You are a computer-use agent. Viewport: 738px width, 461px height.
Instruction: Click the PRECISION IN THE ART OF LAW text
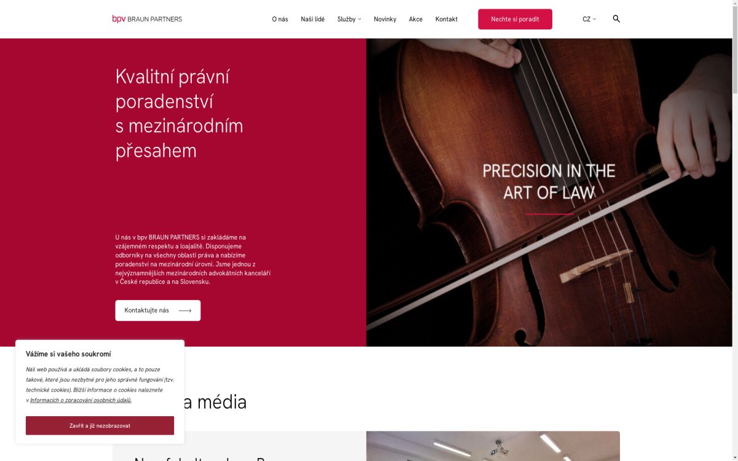[x=549, y=181]
